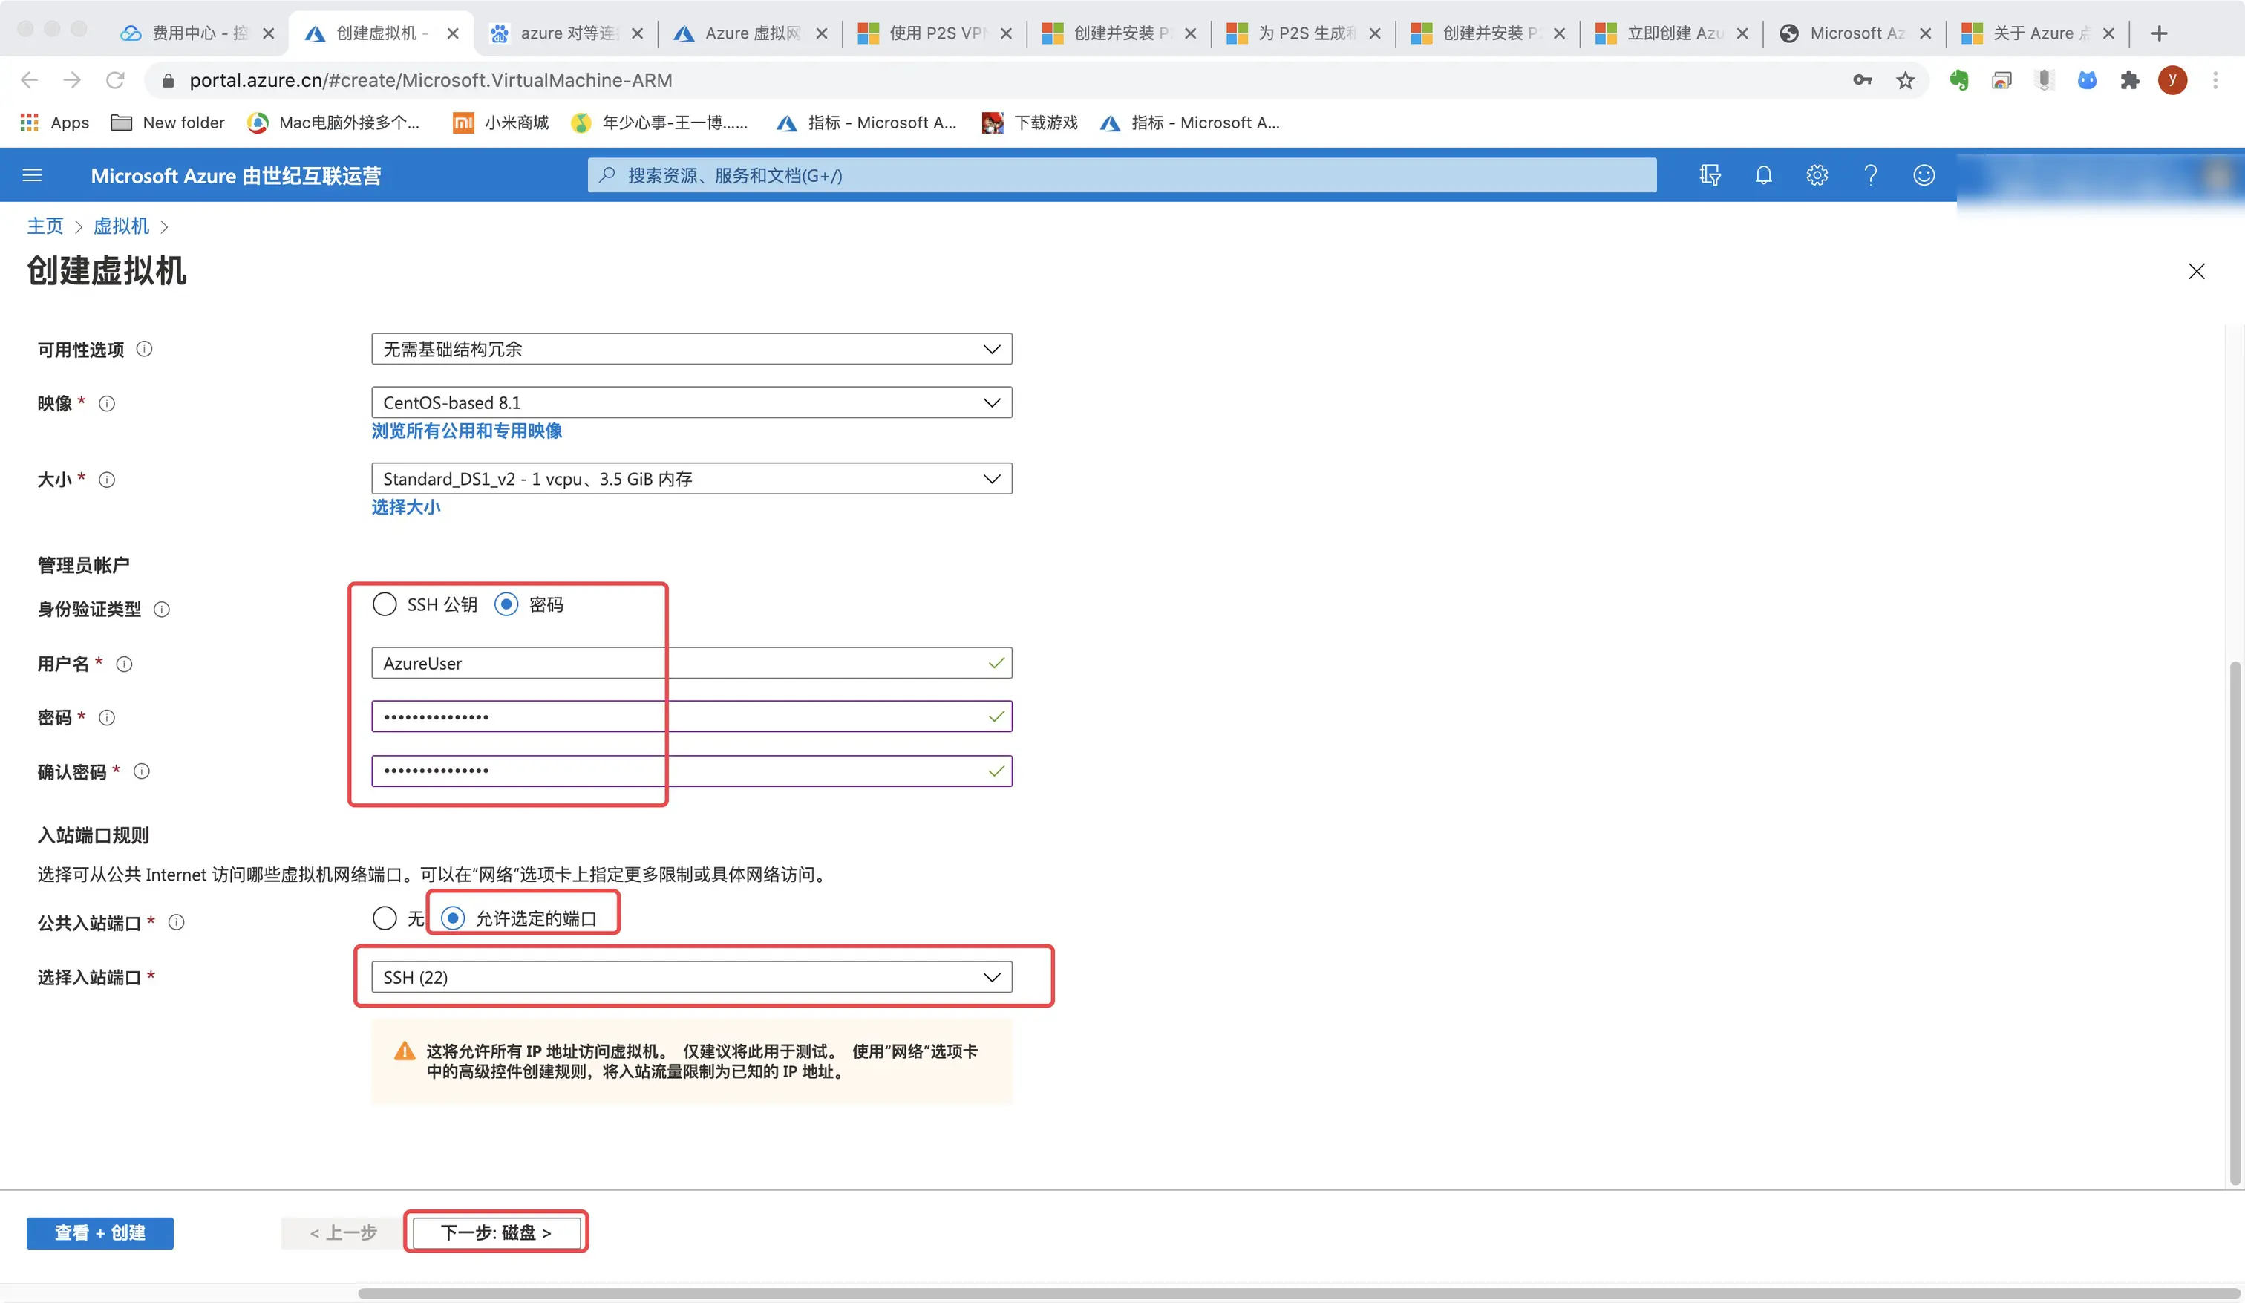Click the notifications bell icon
2245x1303 pixels.
[1763, 175]
